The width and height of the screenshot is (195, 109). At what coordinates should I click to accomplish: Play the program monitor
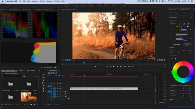coord(114,67)
